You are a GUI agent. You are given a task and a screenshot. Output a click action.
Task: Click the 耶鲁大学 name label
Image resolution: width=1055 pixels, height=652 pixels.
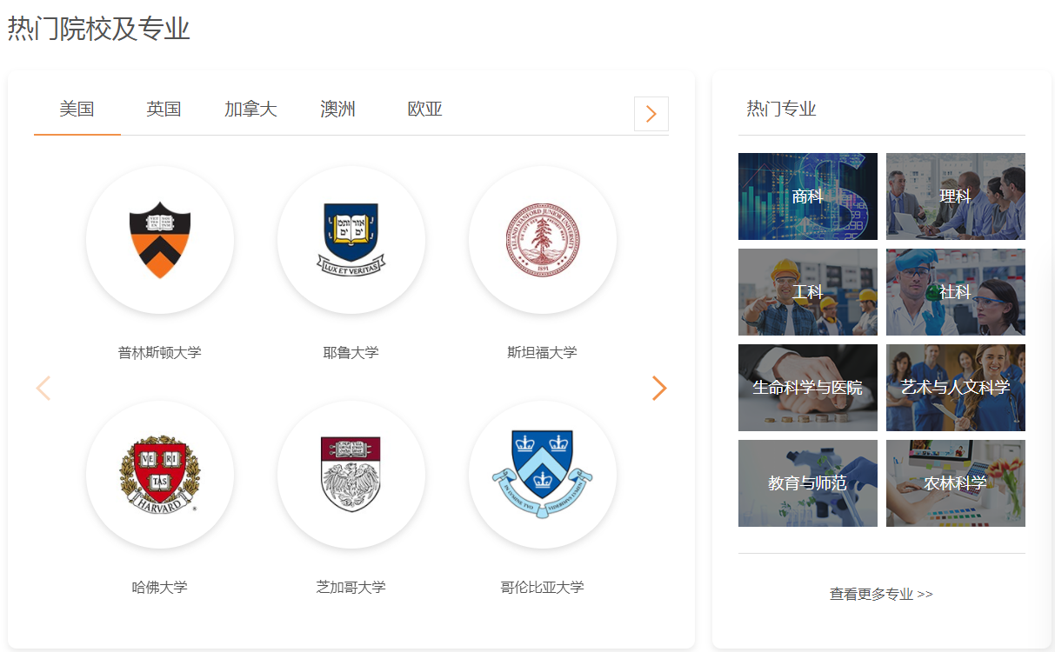pos(351,352)
